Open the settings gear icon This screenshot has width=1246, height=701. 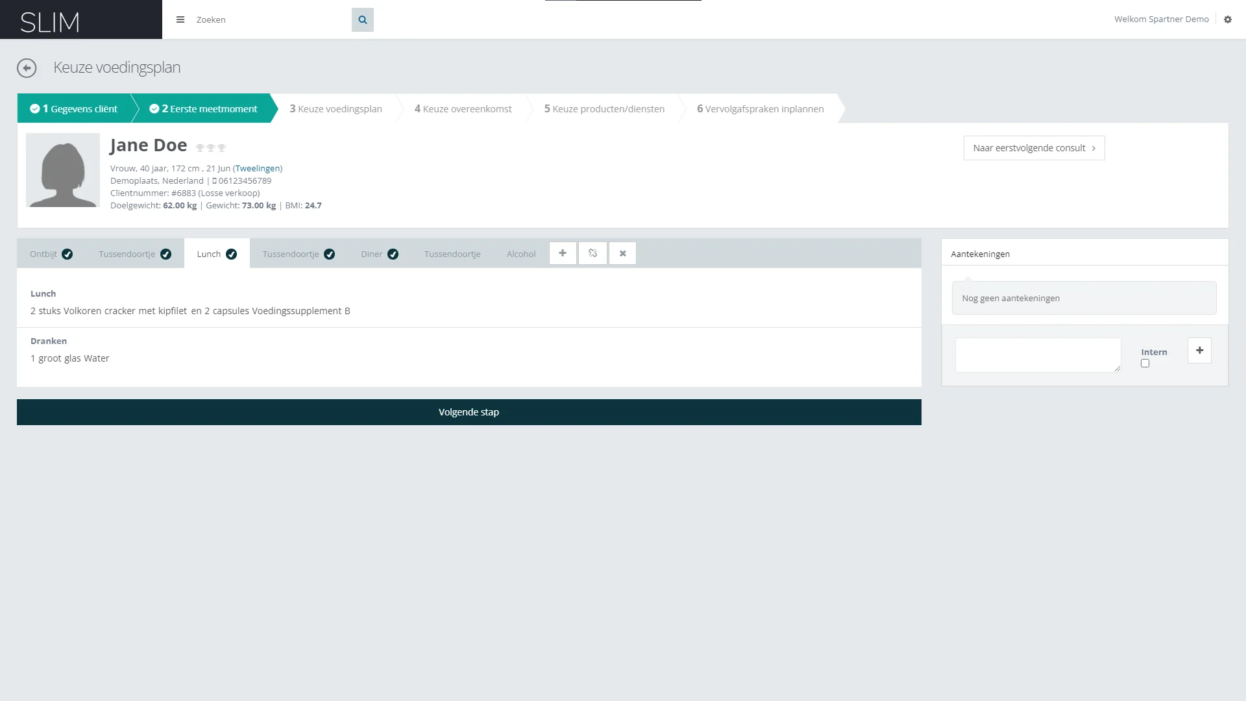point(1228,19)
